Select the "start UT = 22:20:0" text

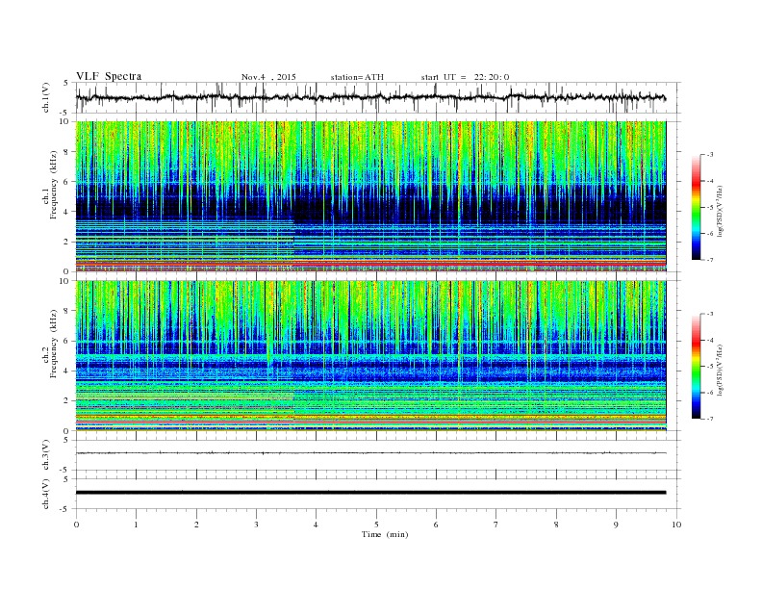[x=465, y=77]
